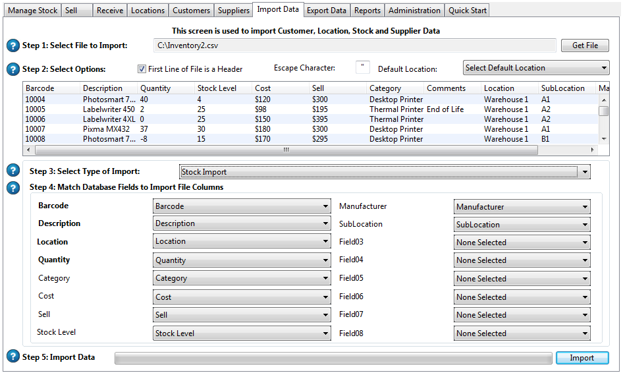Open the Barcode field mapping dropdown
The image size is (623, 375).
coord(241,206)
